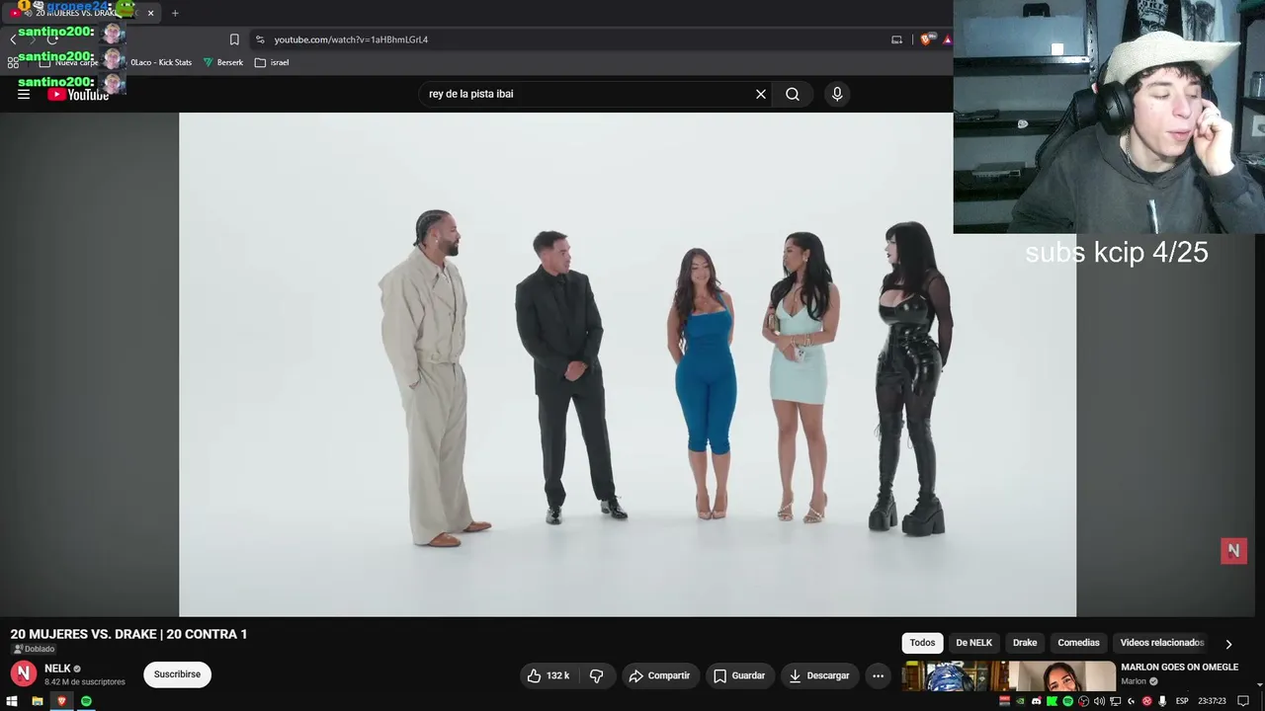This screenshot has width=1265, height=711.
Task: Bookmark this page in the address bar
Action: coord(234,39)
